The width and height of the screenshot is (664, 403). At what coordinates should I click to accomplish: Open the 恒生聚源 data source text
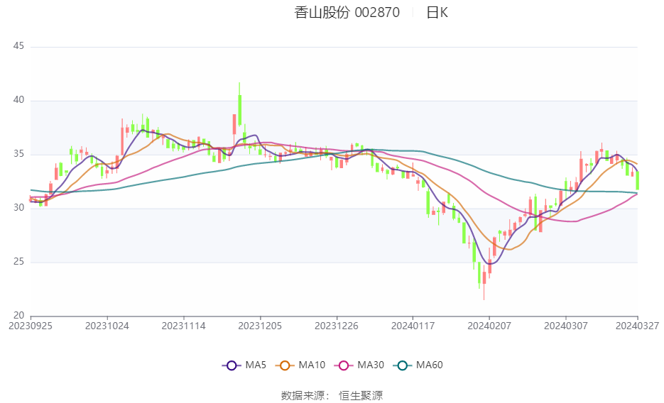pos(360,396)
